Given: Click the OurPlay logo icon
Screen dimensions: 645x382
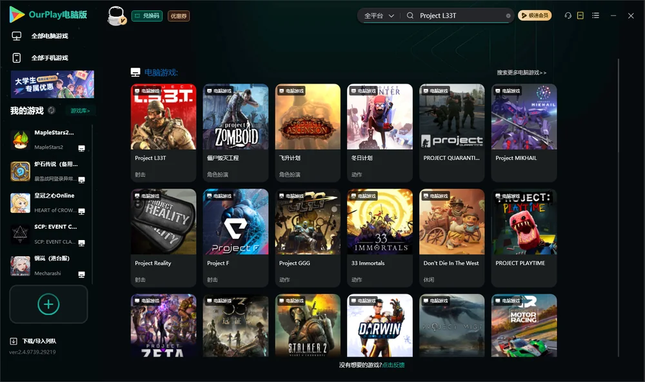Looking at the screenshot, I should pyautogui.click(x=17, y=15).
